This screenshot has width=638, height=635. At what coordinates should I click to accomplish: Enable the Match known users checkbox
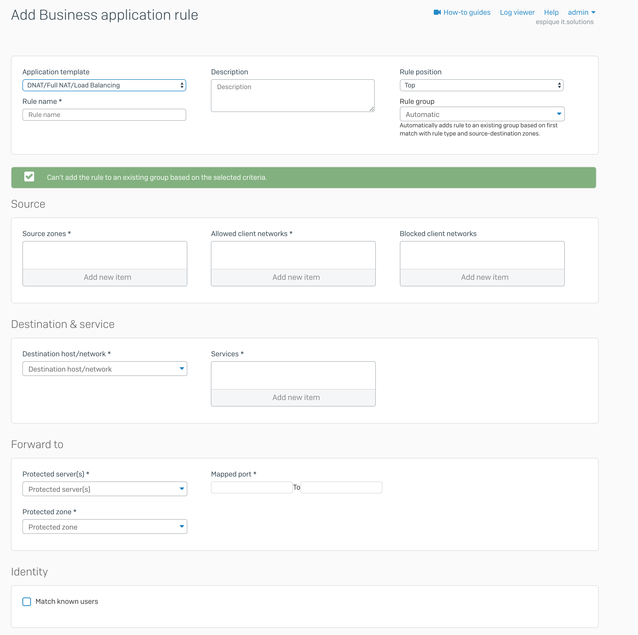click(x=27, y=602)
